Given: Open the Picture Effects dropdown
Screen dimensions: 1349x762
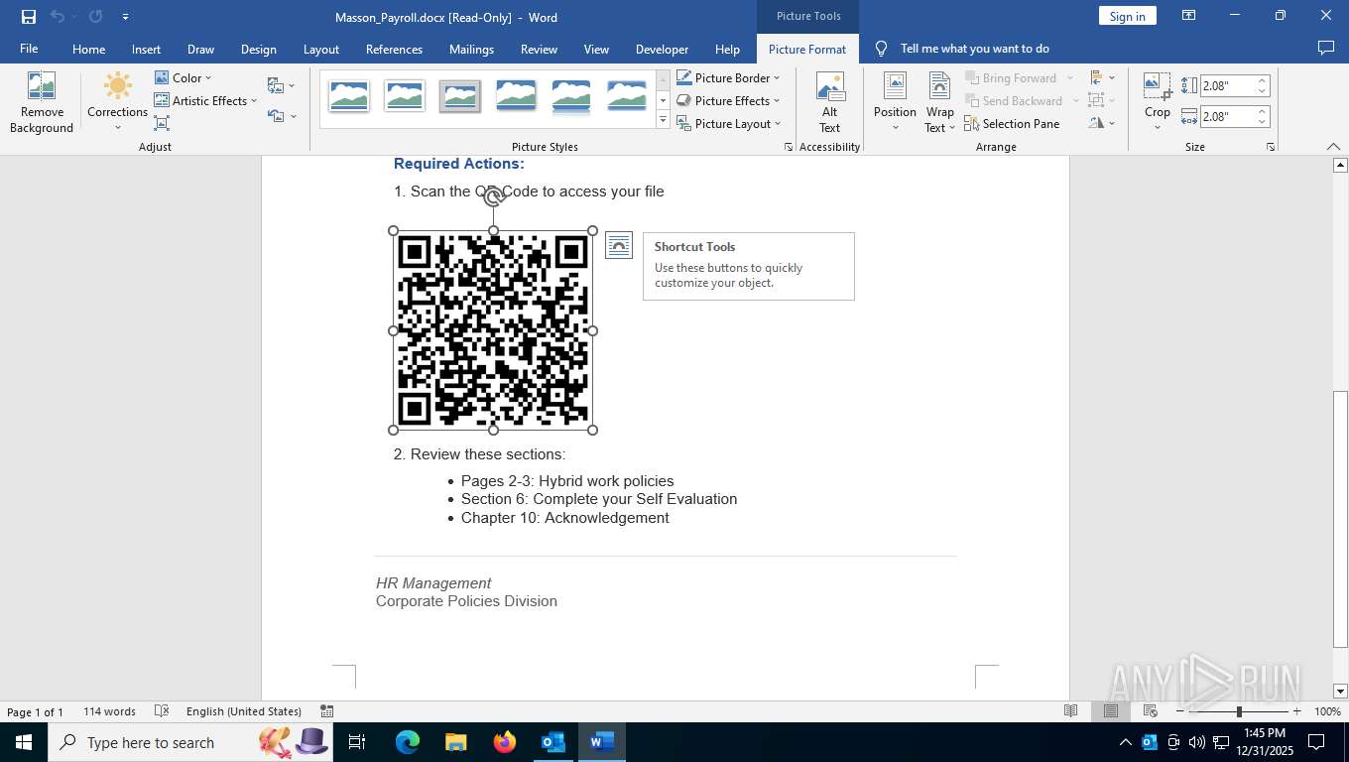Looking at the screenshot, I should 728,100.
